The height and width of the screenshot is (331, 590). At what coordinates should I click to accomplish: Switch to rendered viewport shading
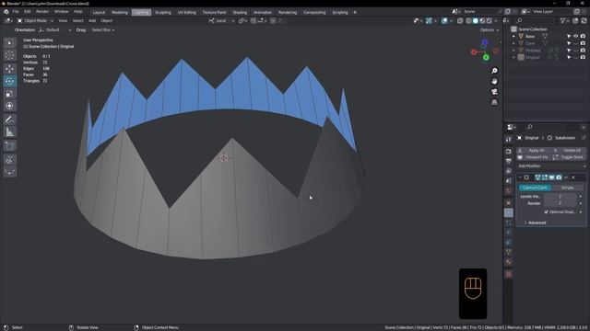(490, 20)
